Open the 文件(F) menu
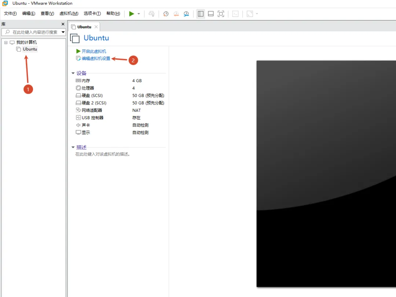The image size is (396, 297). [10, 14]
